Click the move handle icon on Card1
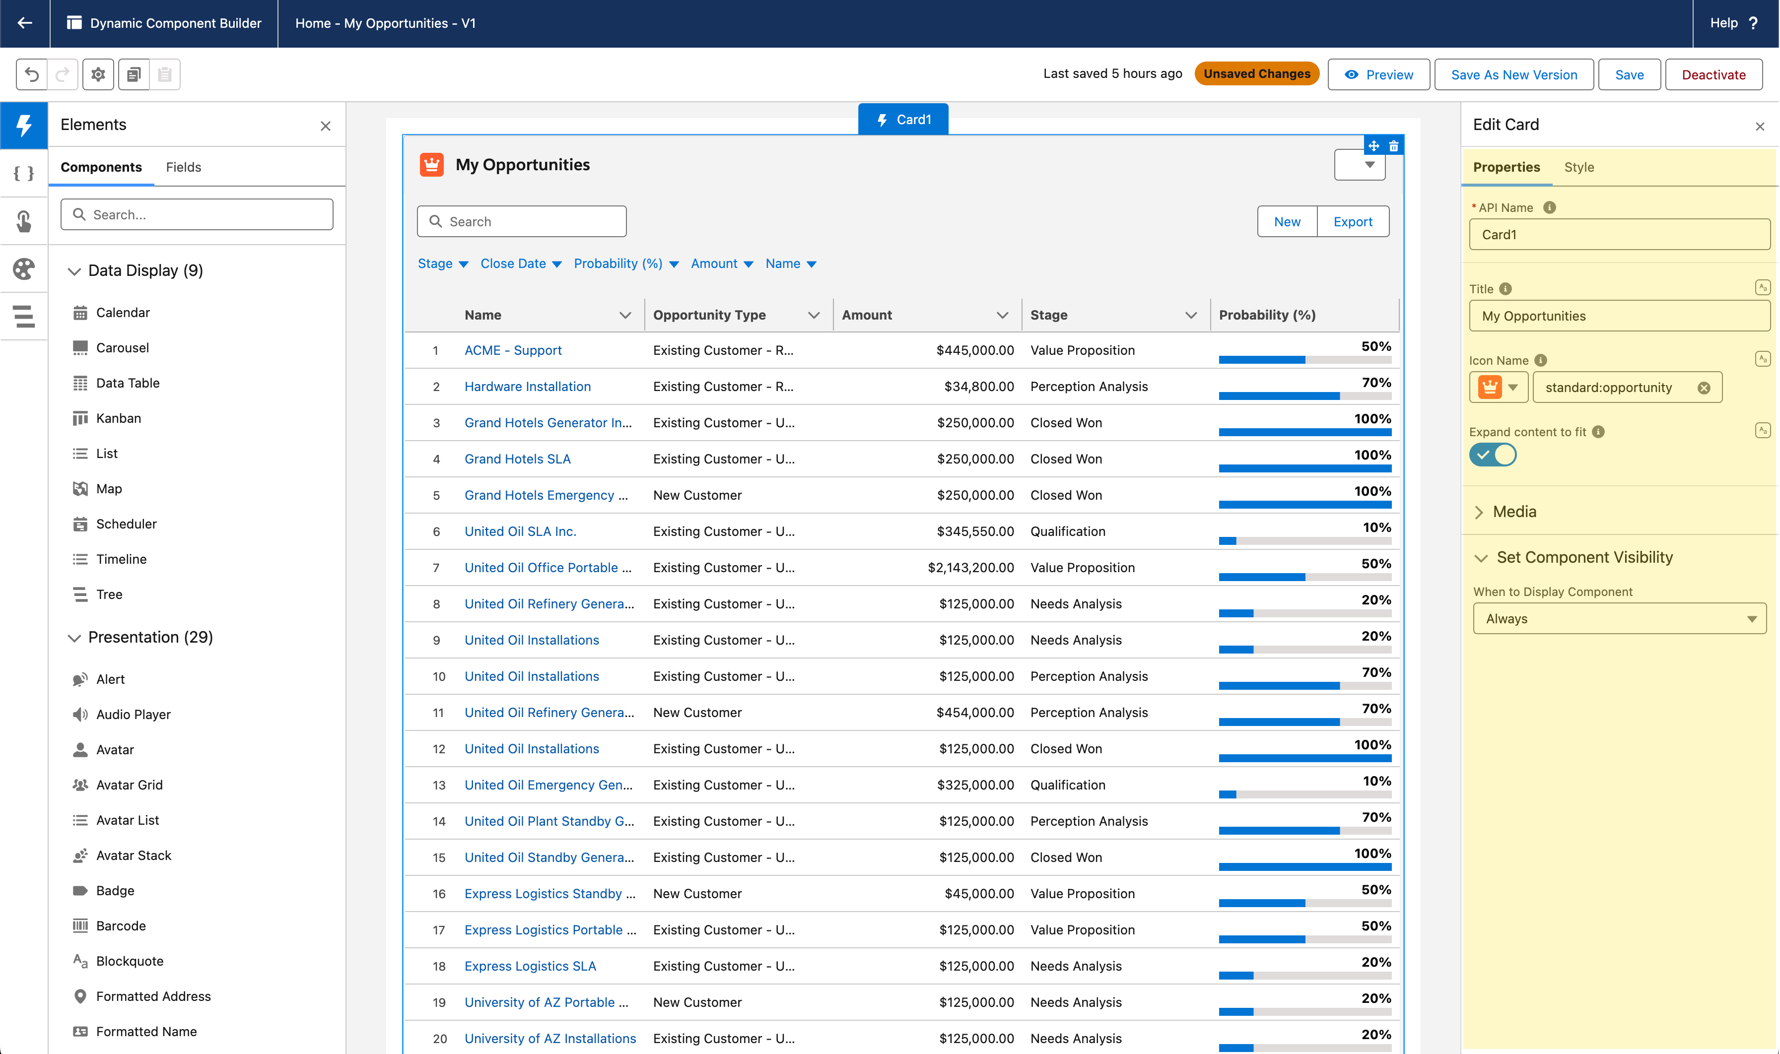 click(x=1373, y=145)
